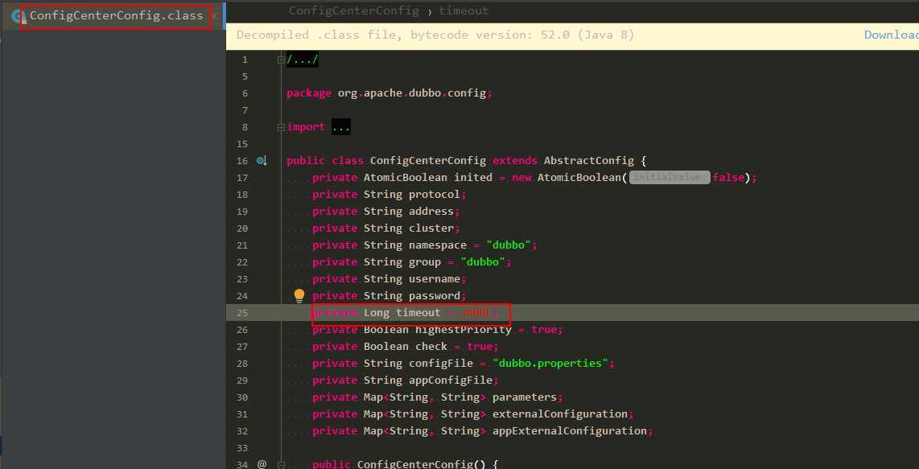Click the 'namespace' field name
This screenshot has width=919, height=469.
[438, 245]
